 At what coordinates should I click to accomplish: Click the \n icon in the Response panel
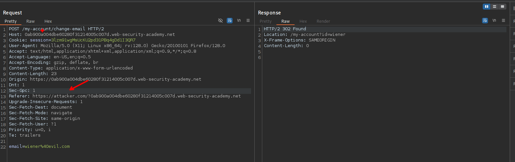(494, 20)
